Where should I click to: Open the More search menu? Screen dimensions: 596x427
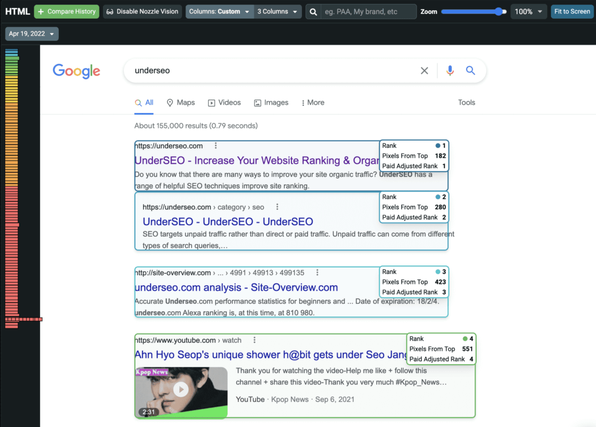313,102
